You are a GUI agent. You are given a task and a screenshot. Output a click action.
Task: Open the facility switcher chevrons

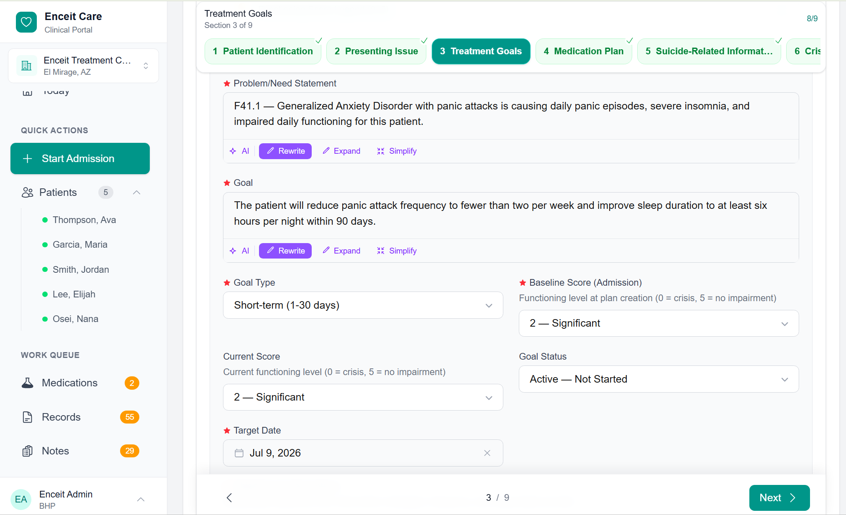pos(146,66)
